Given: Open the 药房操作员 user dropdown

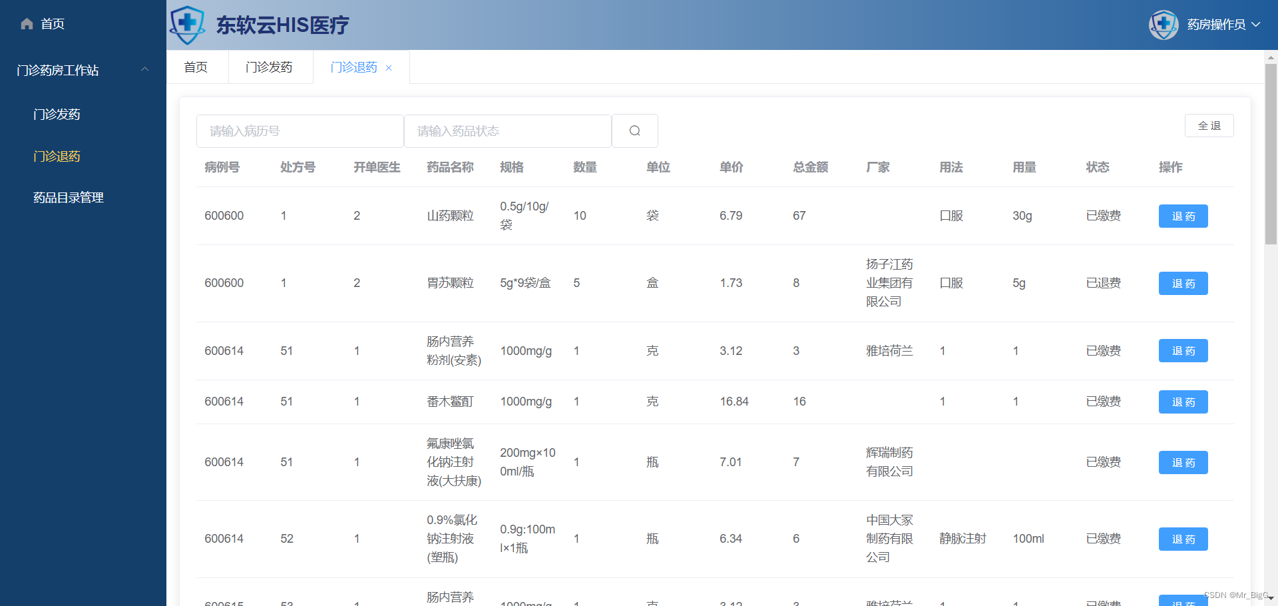Looking at the screenshot, I should [1223, 25].
